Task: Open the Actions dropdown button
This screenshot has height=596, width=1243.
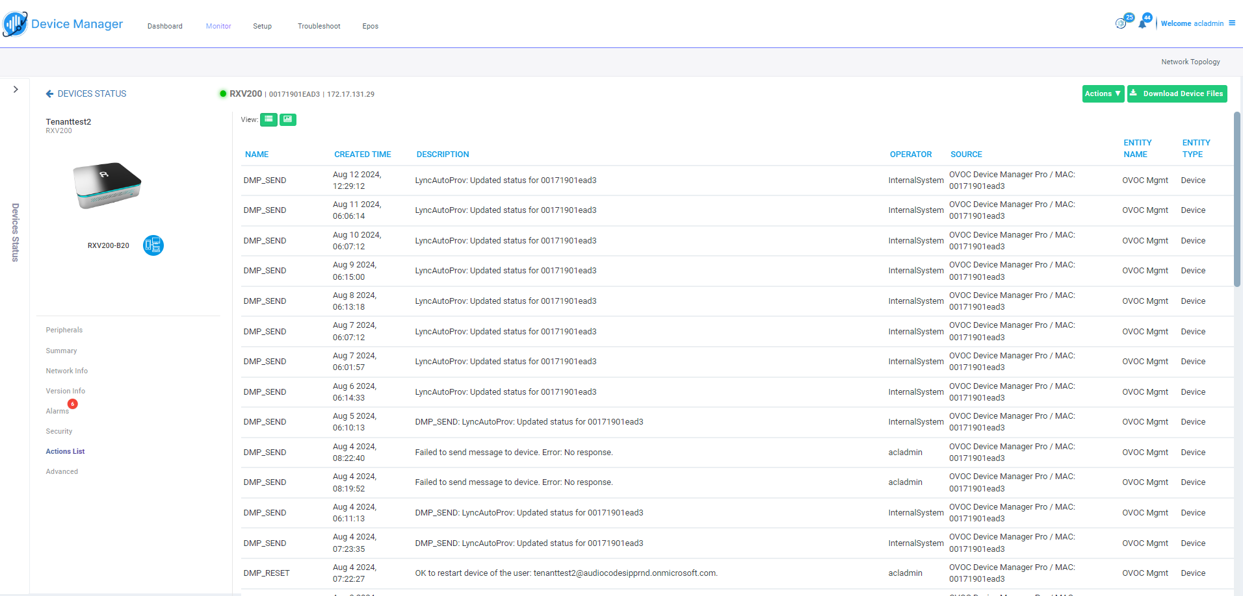Action: click(x=1103, y=94)
